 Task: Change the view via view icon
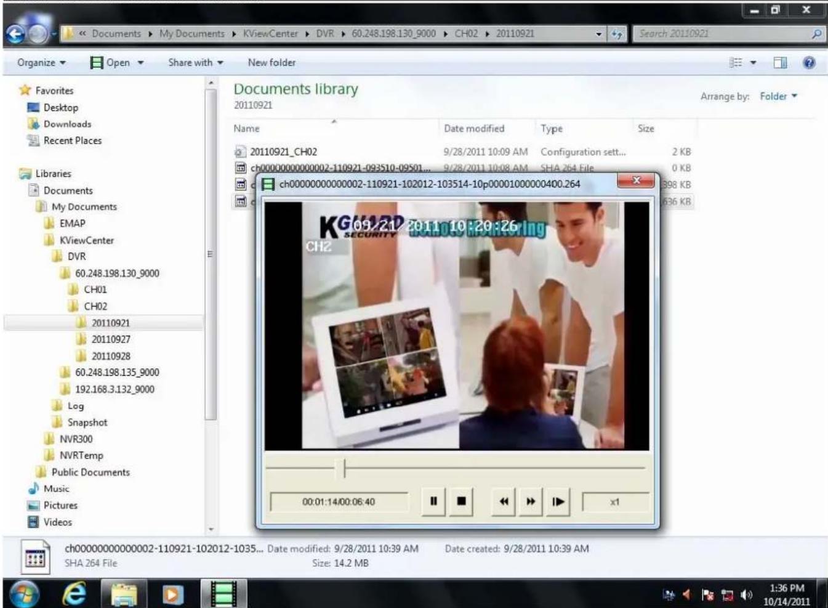point(736,62)
